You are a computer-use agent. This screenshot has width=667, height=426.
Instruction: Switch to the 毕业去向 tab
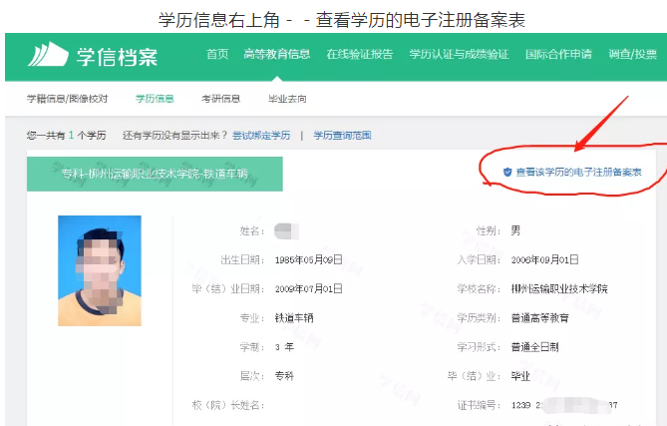click(287, 99)
